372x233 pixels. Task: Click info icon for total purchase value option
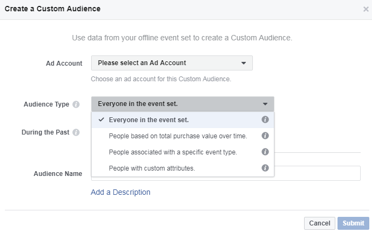(x=265, y=136)
